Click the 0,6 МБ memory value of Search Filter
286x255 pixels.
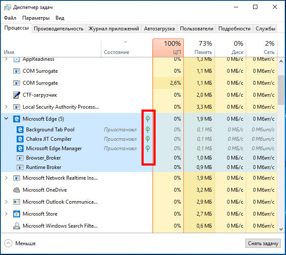(x=204, y=226)
